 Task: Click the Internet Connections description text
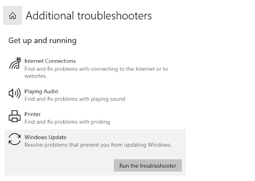pos(96,73)
